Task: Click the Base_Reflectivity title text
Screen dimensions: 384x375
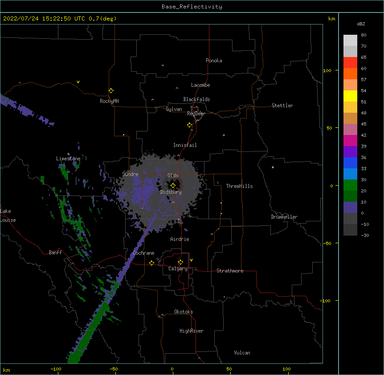Action: (x=192, y=7)
